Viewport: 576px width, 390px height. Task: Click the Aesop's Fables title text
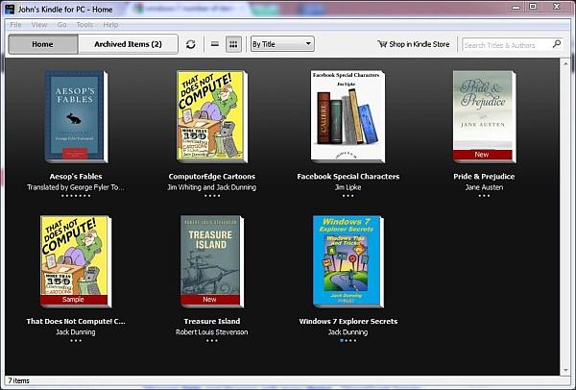coord(76,177)
